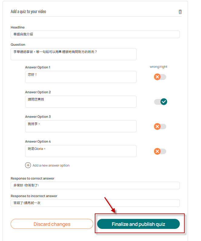
Task: Edit the Answer Option 1 text field
Action: pyautogui.click(x=81, y=77)
